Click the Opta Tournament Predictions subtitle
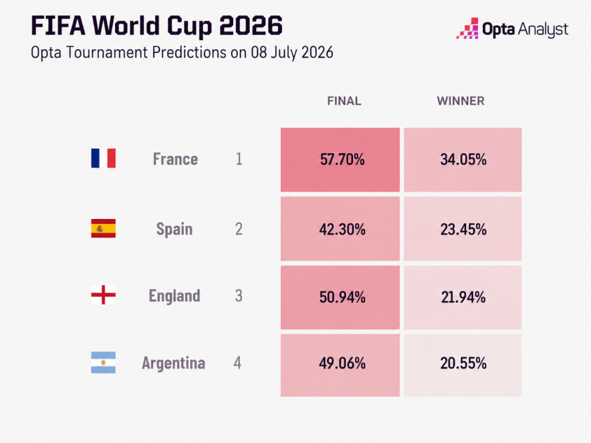 click(x=182, y=53)
